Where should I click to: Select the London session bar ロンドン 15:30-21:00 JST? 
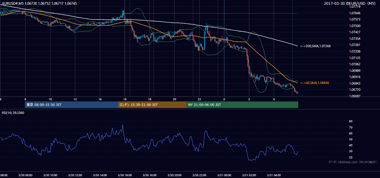[152, 105]
